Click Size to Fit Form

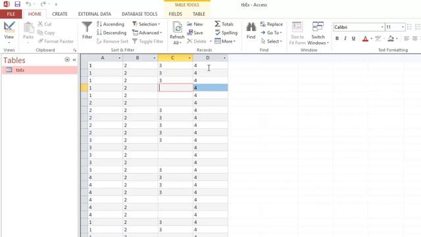pos(297,33)
